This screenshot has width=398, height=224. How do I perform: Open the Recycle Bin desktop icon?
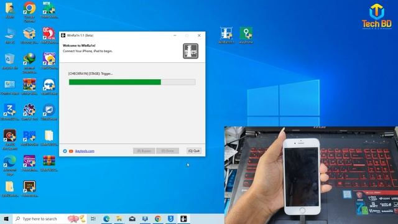pos(10,61)
